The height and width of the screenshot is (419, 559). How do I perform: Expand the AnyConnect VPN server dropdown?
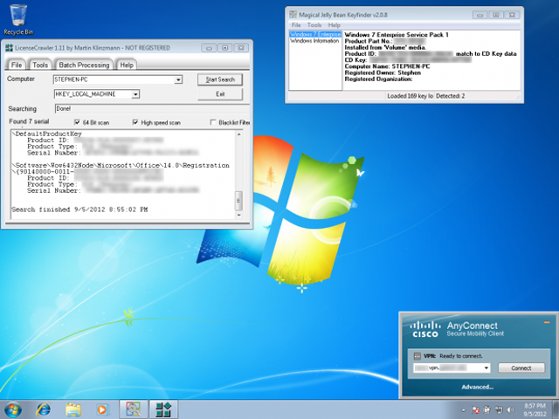487,368
